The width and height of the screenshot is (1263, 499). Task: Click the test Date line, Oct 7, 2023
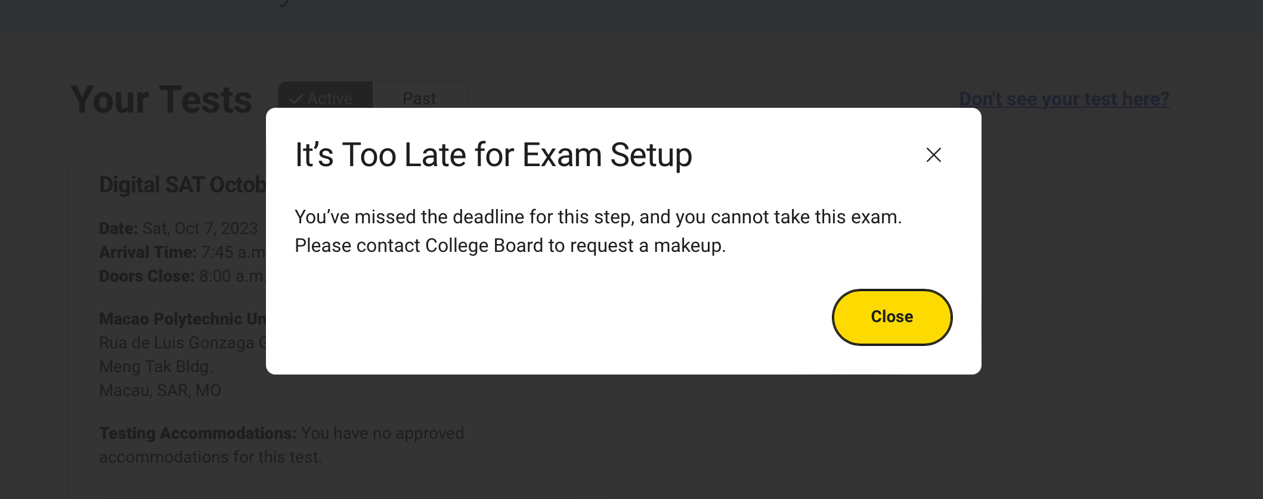(178, 229)
